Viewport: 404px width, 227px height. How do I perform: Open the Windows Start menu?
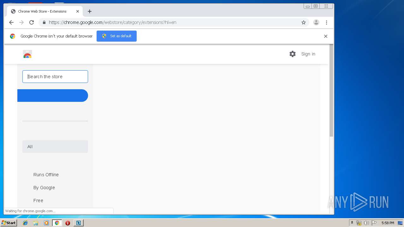coord(9,223)
